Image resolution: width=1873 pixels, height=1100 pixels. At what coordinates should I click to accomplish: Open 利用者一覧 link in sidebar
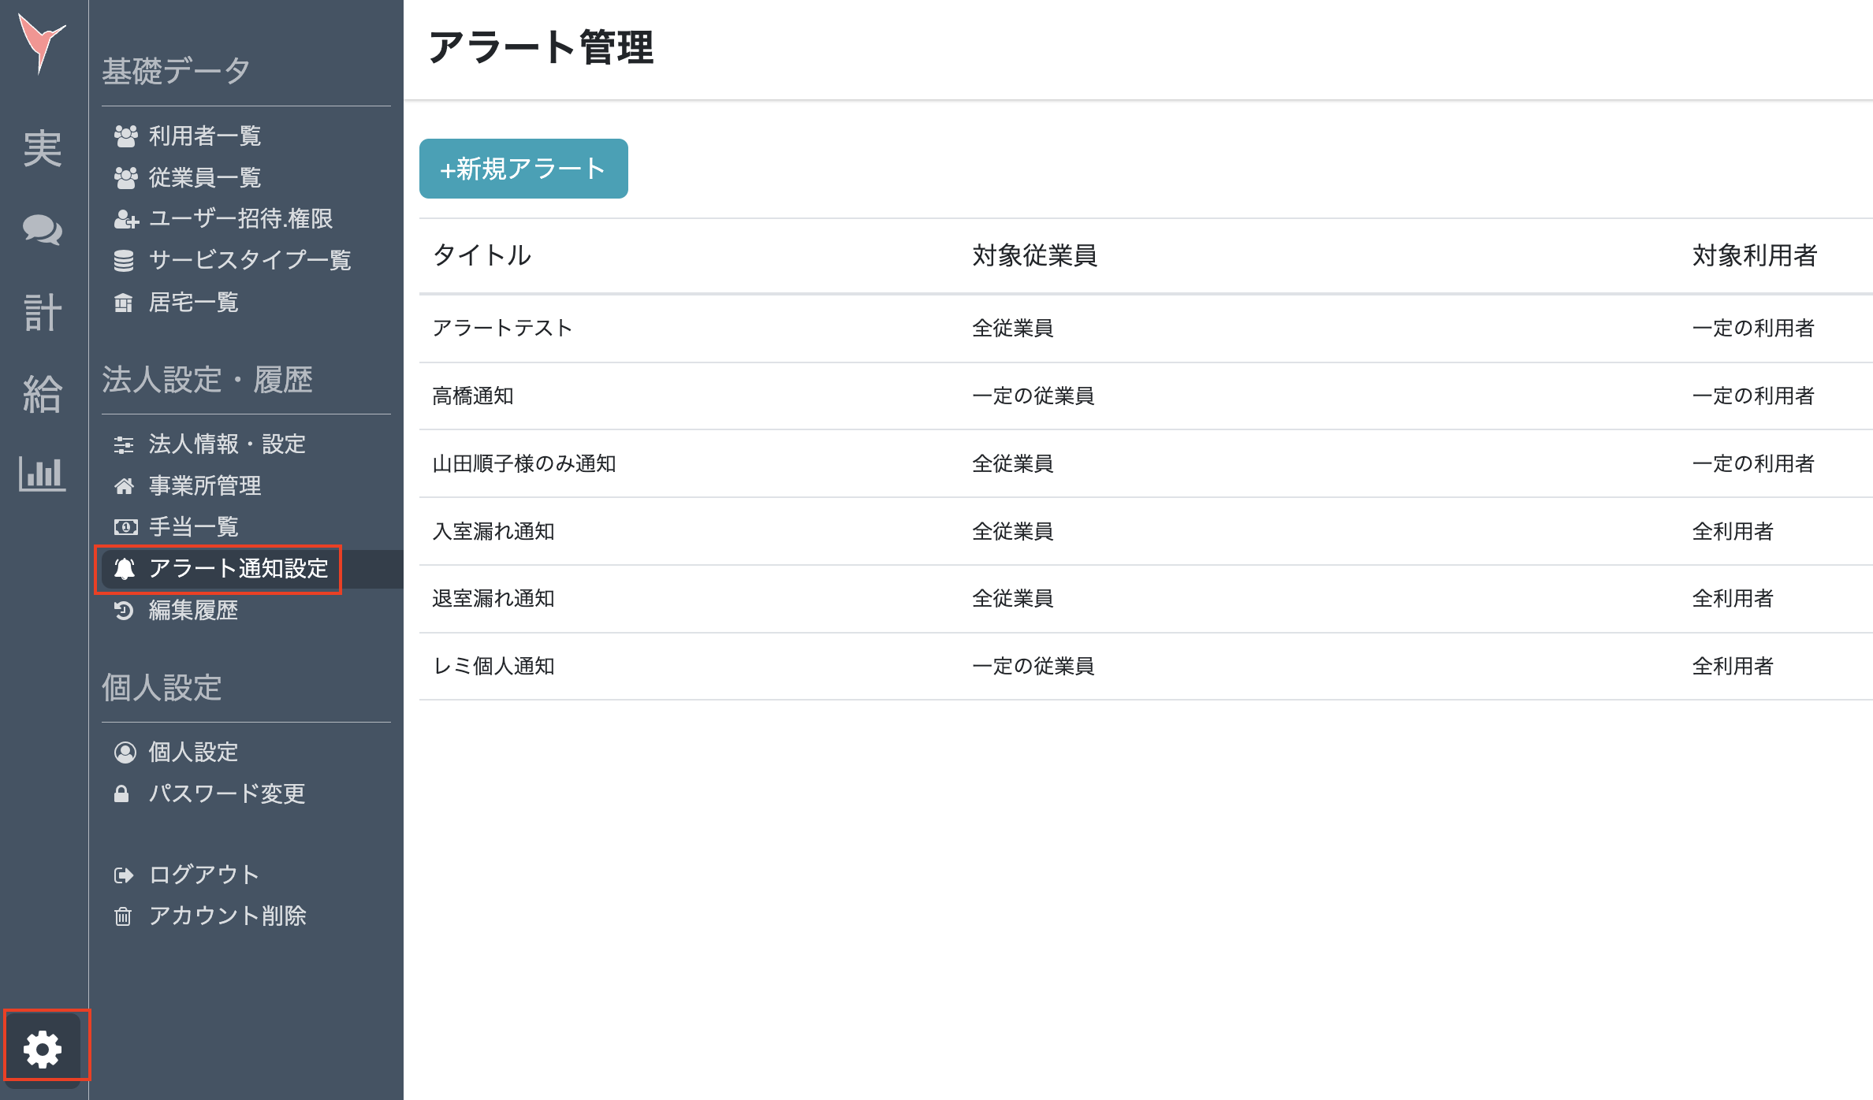[203, 136]
